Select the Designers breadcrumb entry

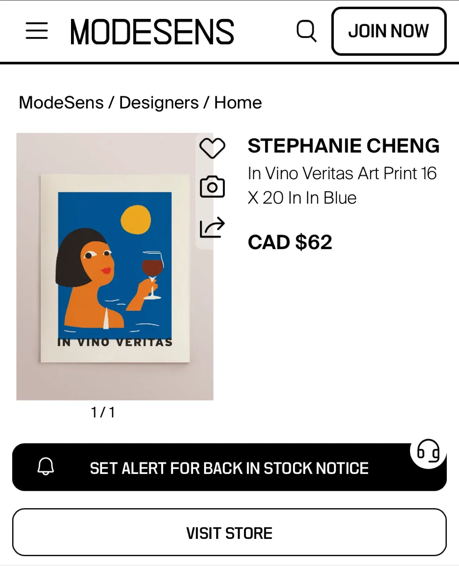158,102
